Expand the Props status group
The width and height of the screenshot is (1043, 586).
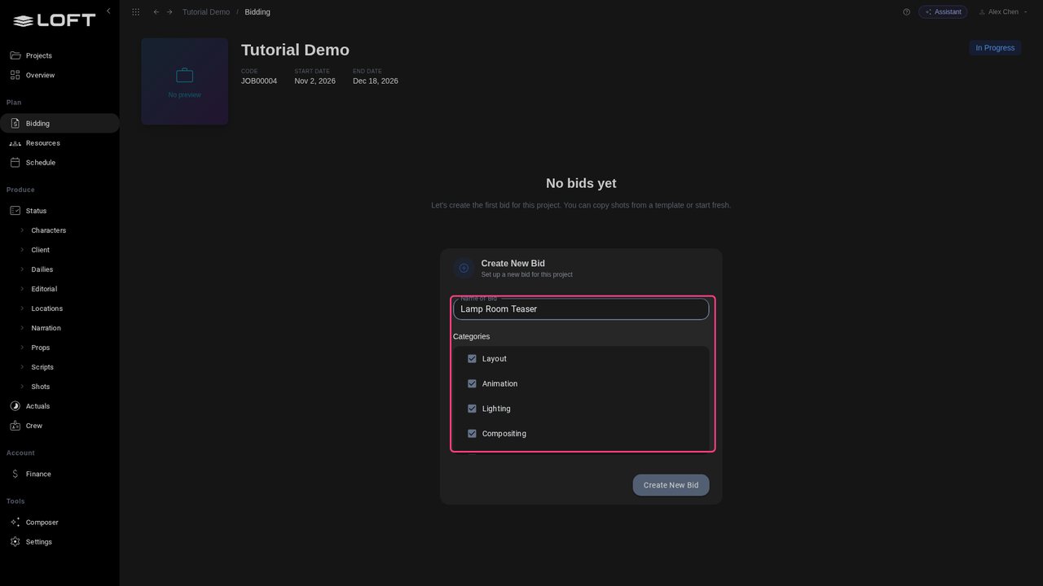[22, 348]
